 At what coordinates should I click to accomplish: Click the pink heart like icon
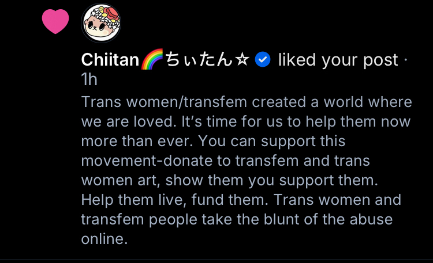(55, 22)
